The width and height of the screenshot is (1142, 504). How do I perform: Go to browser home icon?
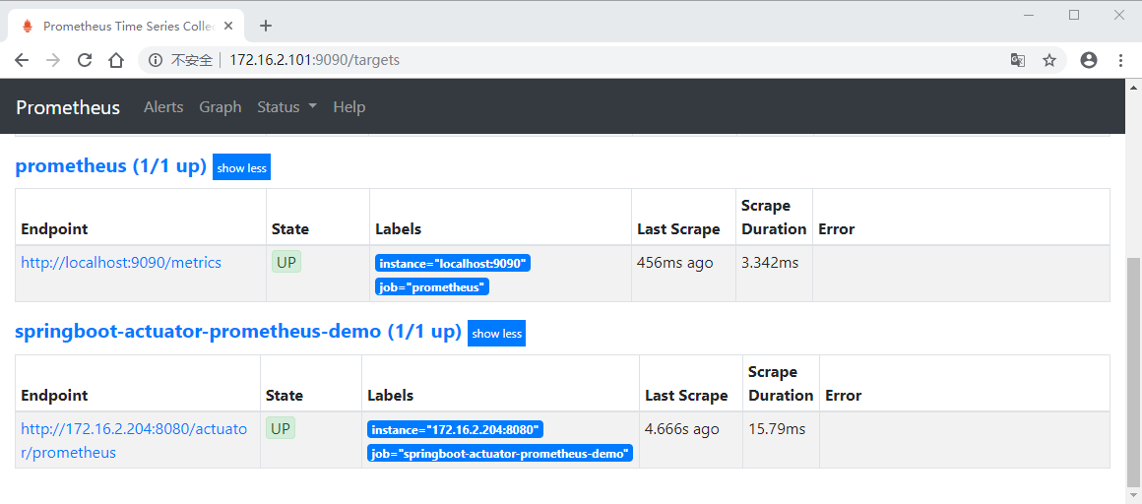[x=116, y=60]
